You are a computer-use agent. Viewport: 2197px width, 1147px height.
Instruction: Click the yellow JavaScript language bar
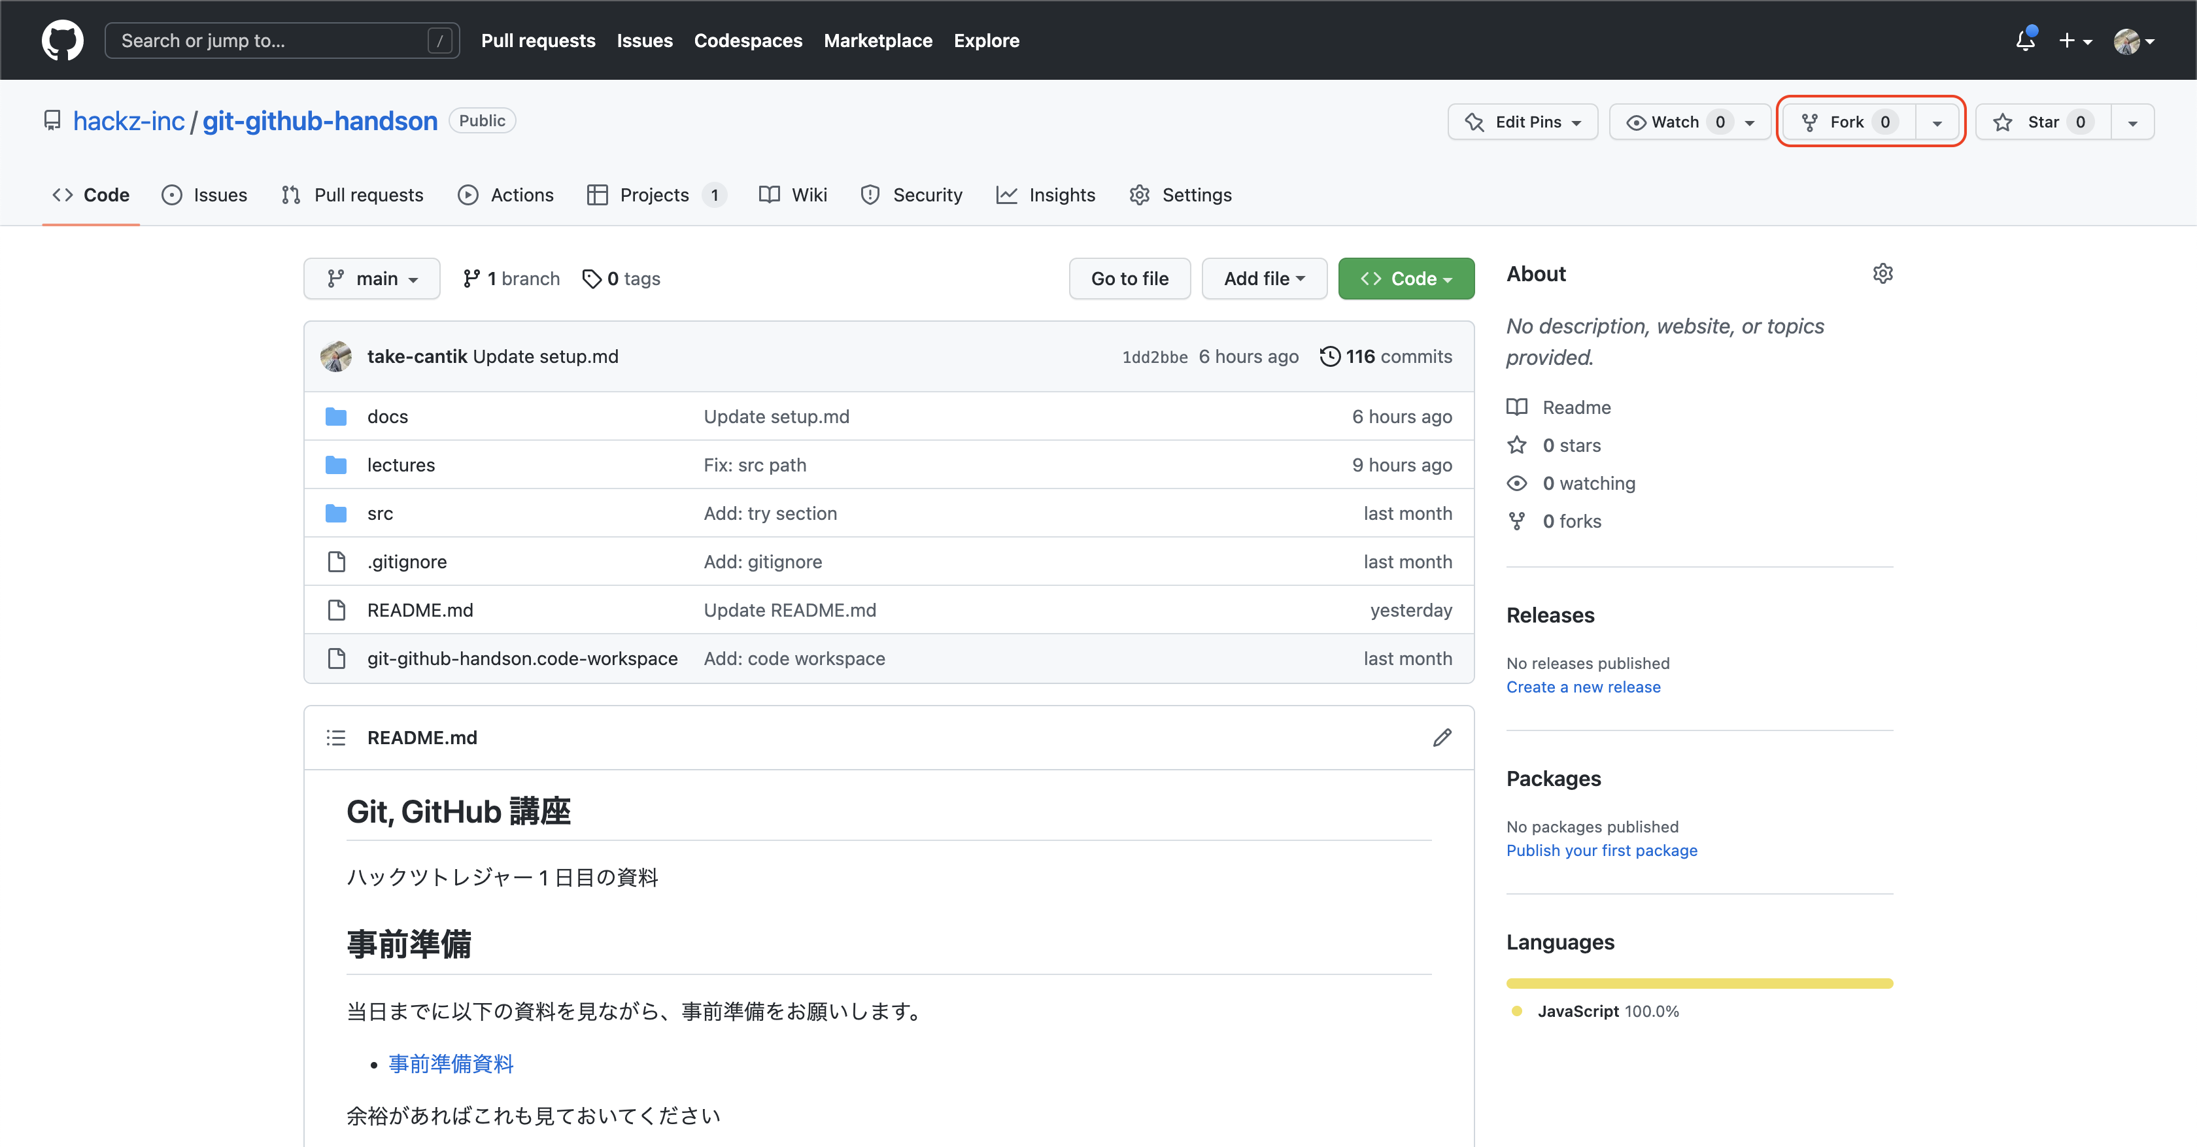point(1699,984)
